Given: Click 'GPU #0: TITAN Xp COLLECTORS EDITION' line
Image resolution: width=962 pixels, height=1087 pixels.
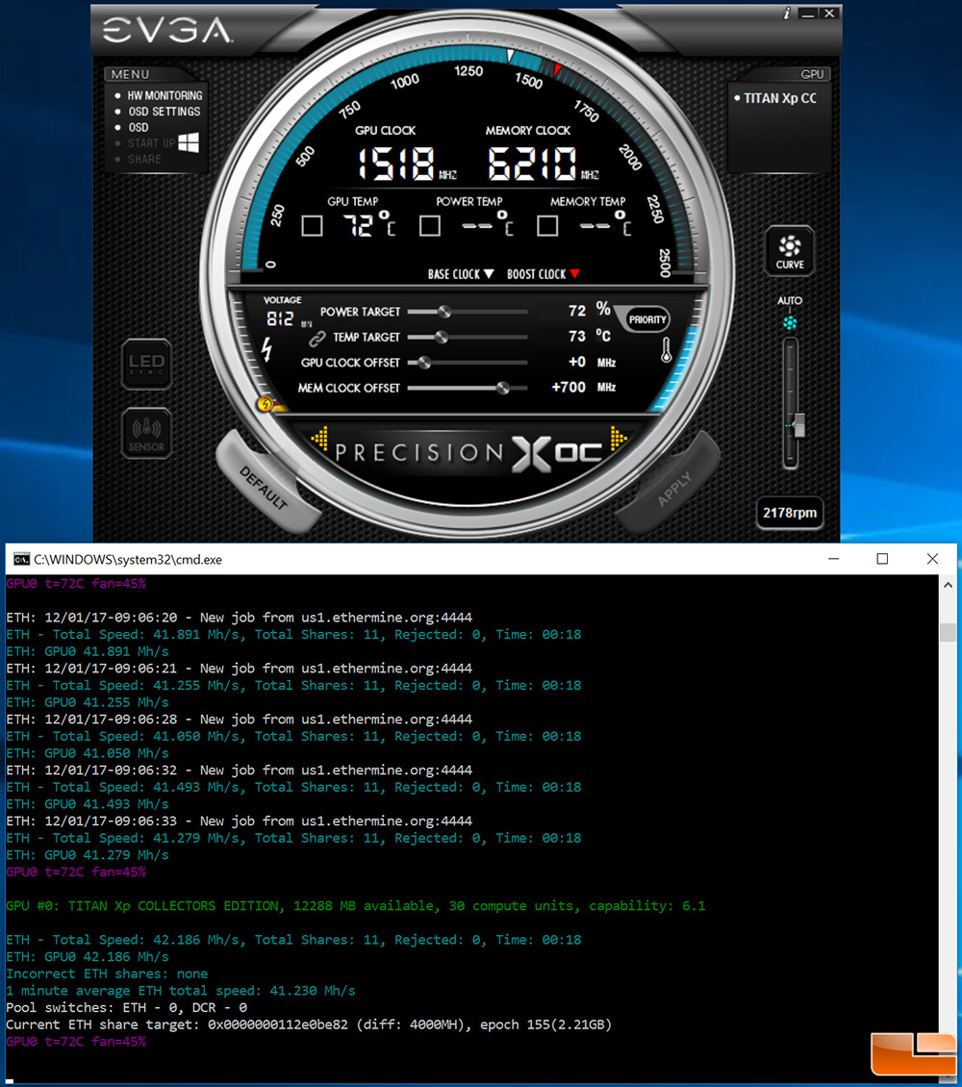Looking at the screenshot, I should 356,906.
